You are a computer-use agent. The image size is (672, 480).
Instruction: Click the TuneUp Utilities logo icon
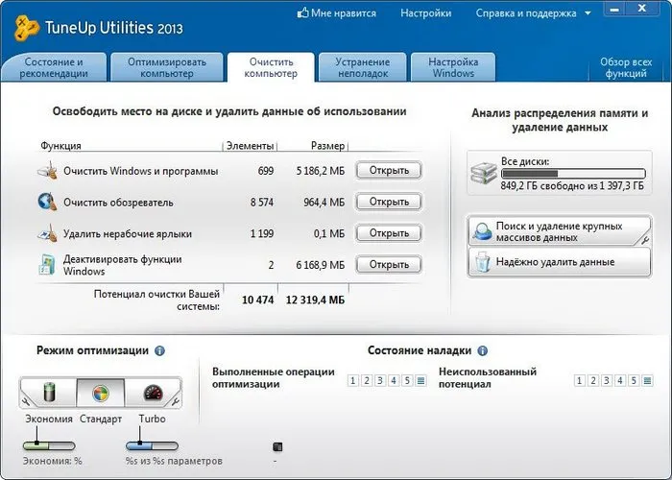click(26, 28)
